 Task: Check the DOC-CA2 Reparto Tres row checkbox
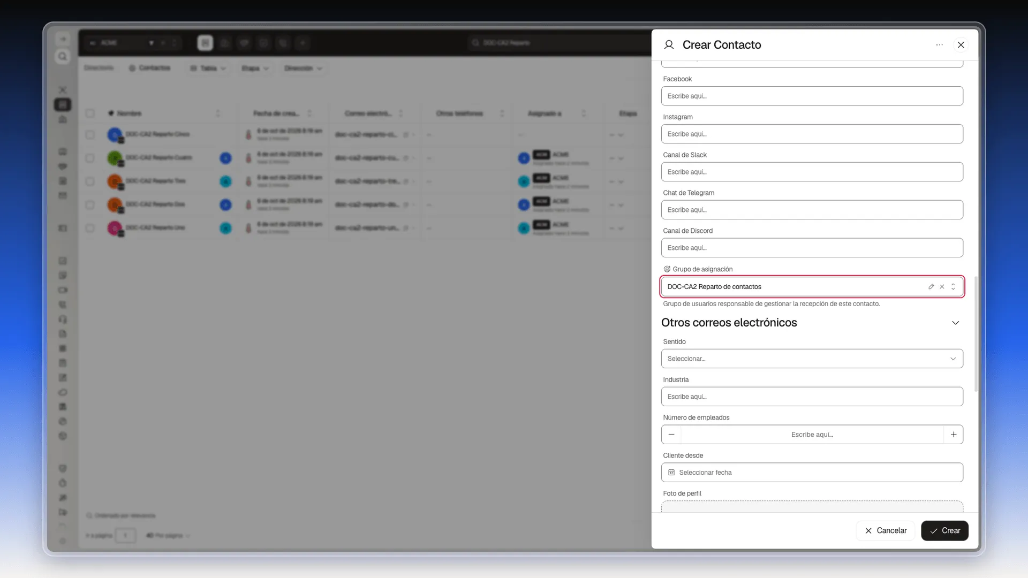coord(90,181)
